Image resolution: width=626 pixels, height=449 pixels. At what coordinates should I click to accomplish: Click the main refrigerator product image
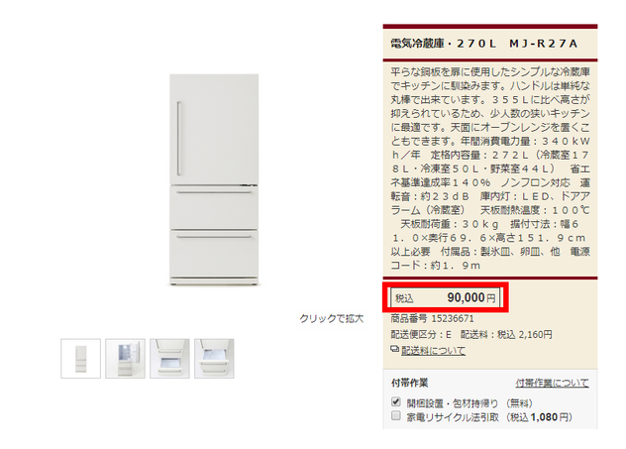[x=214, y=179]
